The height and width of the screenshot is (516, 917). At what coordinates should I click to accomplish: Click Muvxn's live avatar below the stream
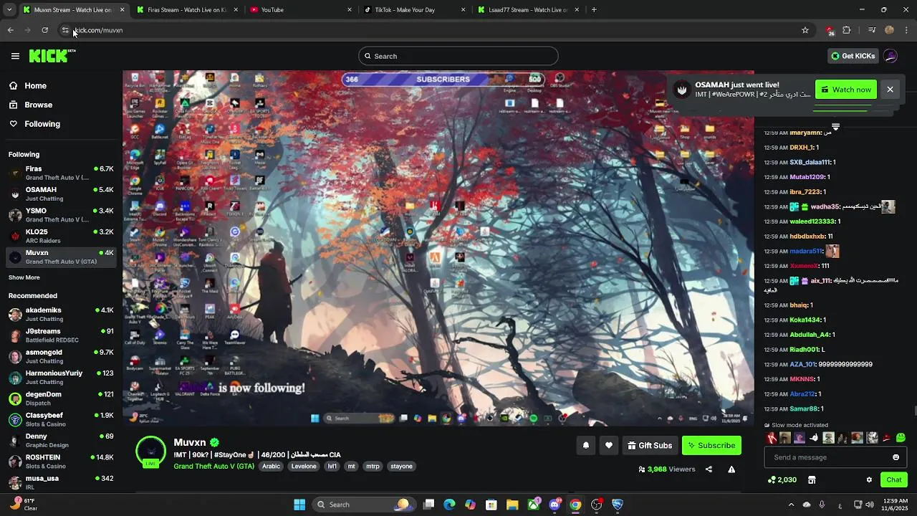click(x=150, y=452)
